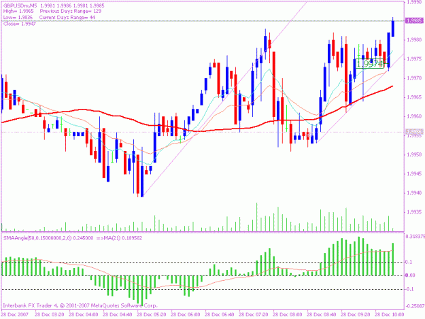Select the lowest candle near 1.9940
This screenshot has width=425, height=319.
pos(142,181)
